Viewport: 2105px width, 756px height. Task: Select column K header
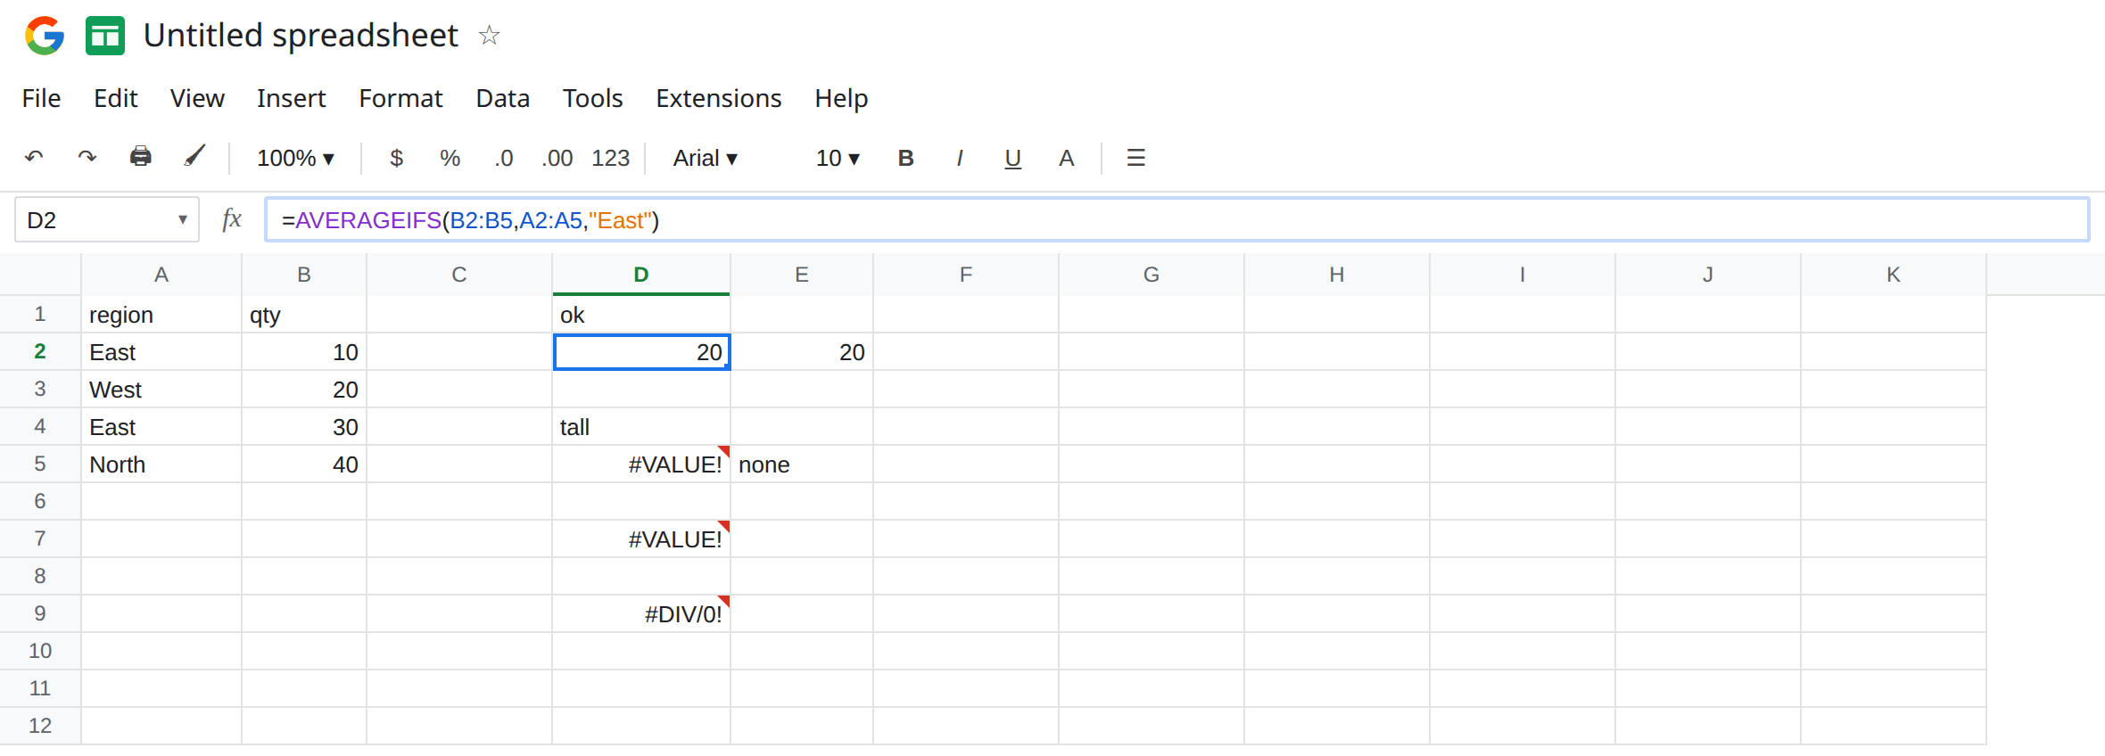(1894, 275)
